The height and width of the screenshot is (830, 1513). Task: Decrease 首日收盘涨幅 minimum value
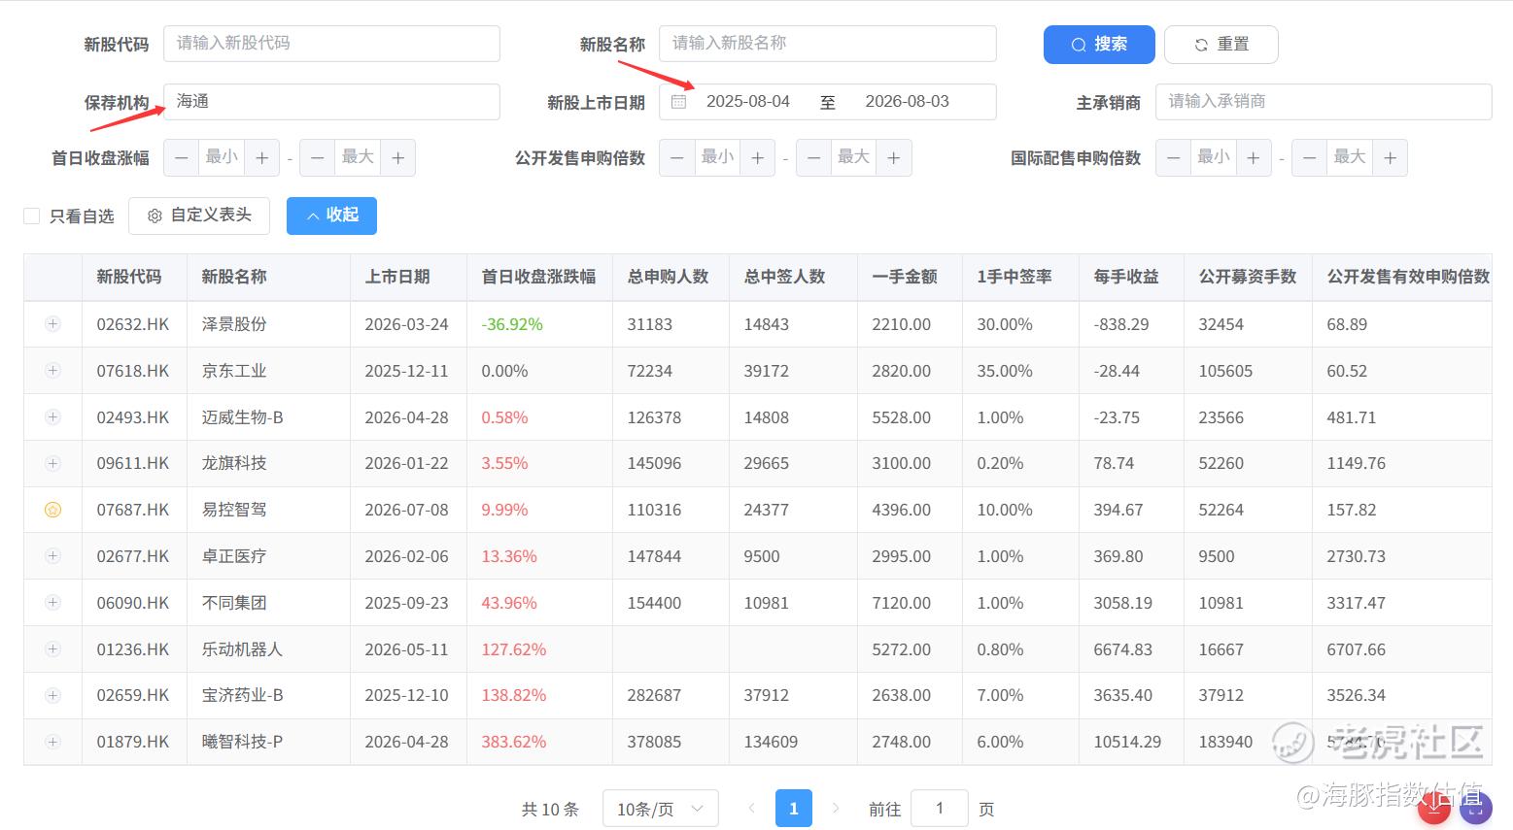[182, 158]
